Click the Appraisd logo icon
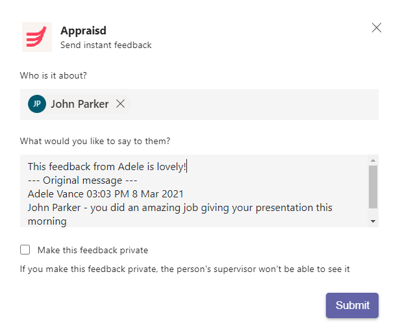Screen dimensions: 400x335 [37, 37]
